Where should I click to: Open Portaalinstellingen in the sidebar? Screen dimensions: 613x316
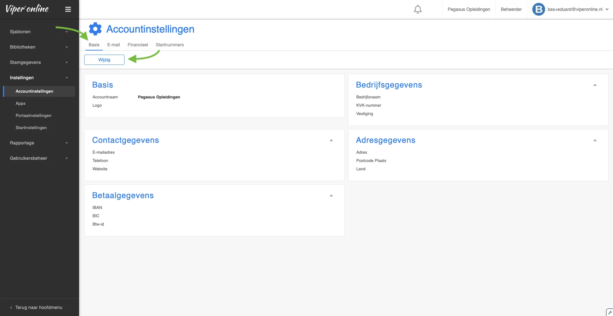33,115
